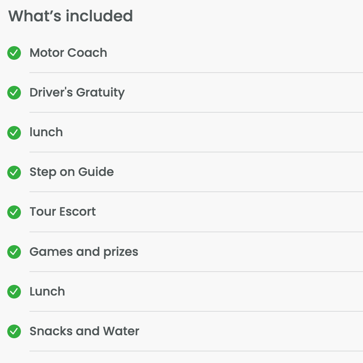The width and height of the screenshot is (363, 363).
Task: Select the Tour Escort text label
Action: [63, 211]
